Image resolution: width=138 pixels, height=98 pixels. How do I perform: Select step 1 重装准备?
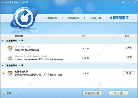tap(51, 18)
